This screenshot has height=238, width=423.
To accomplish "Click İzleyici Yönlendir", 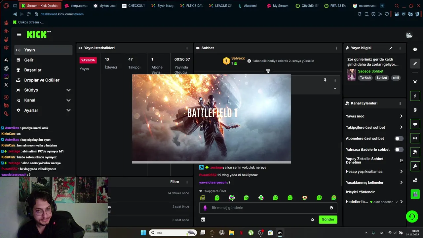I will click(360, 192).
